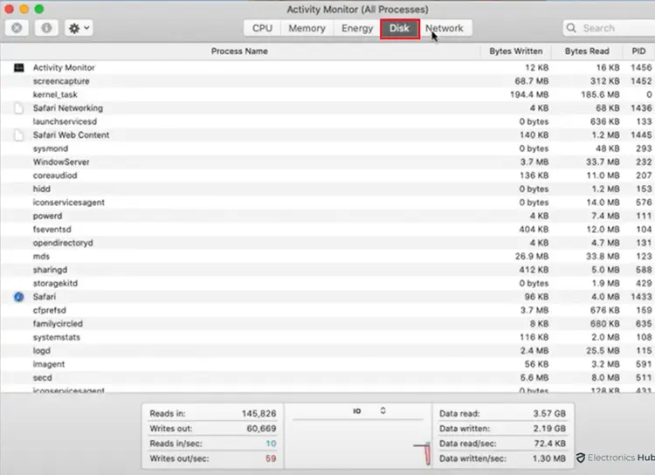Click the window's green zoom button
Screen dimensions: 655x475
[38, 9]
